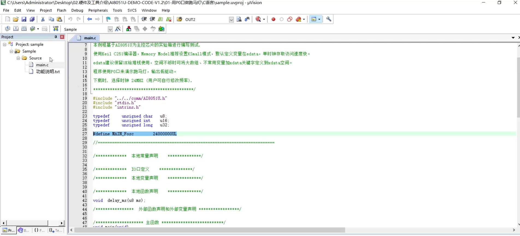
Task: Save all files icon
Action: coord(32,19)
